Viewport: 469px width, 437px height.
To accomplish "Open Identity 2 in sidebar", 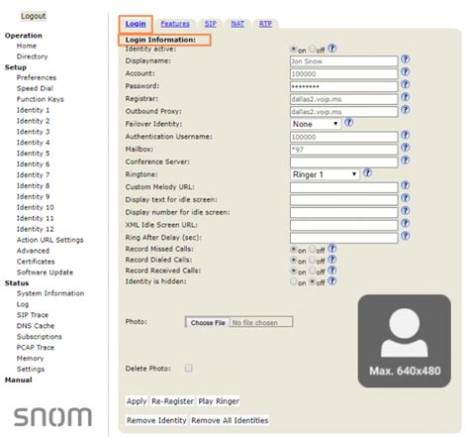I will click(x=34, y=121).
